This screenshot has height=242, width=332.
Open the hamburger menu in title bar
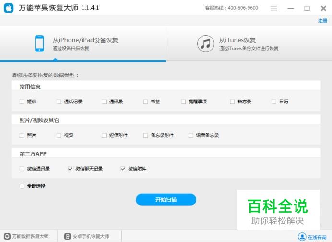273,8
